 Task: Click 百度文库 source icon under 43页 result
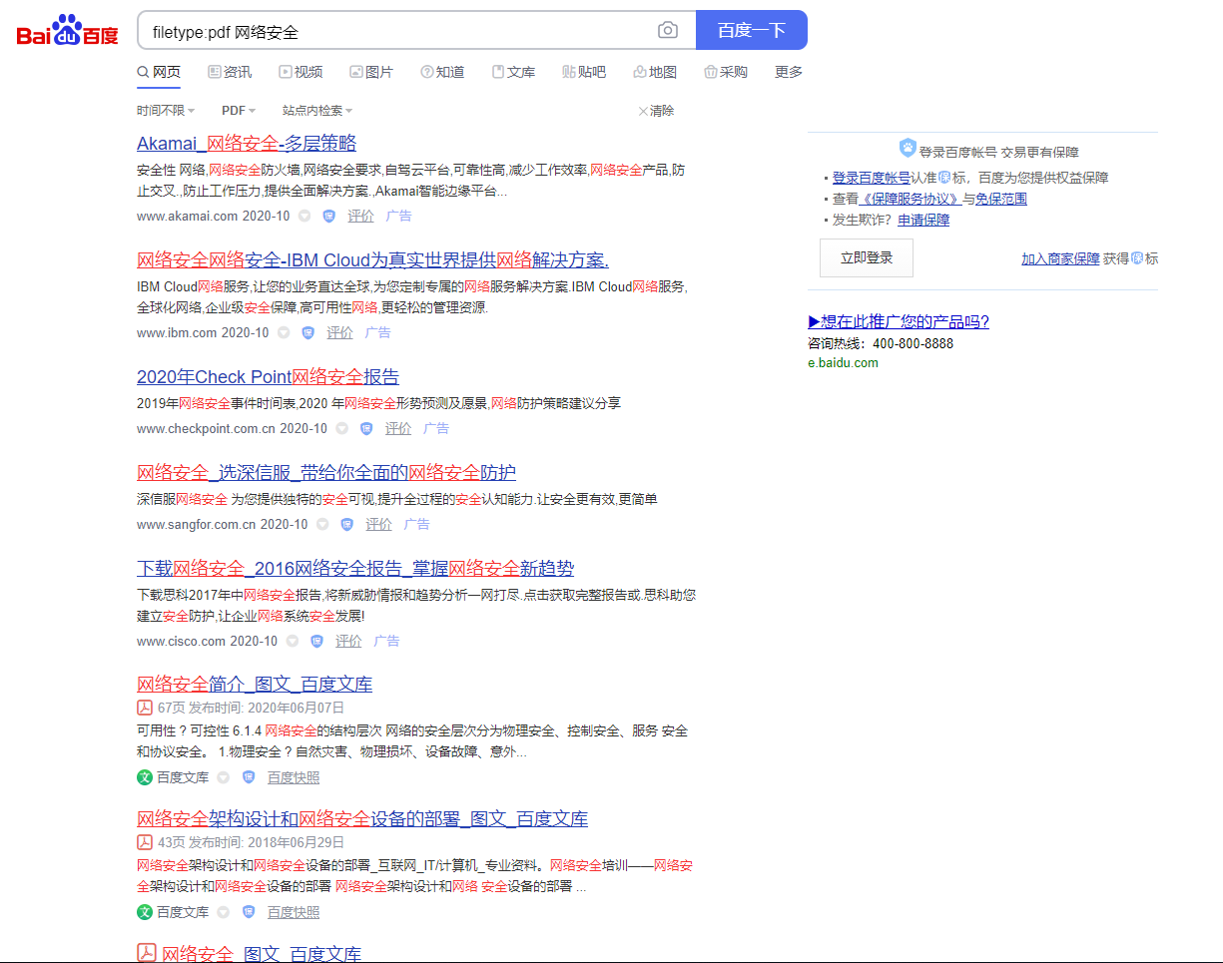pos(145,912)
